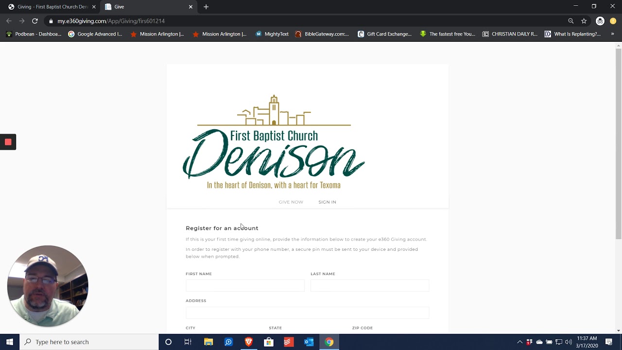Open the volume speaker tray icon
Image resolution: width=622 pixels, height=350 pixels.
[x=569, y=342]
